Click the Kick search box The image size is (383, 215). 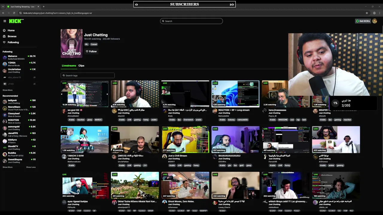coord(191,21)
